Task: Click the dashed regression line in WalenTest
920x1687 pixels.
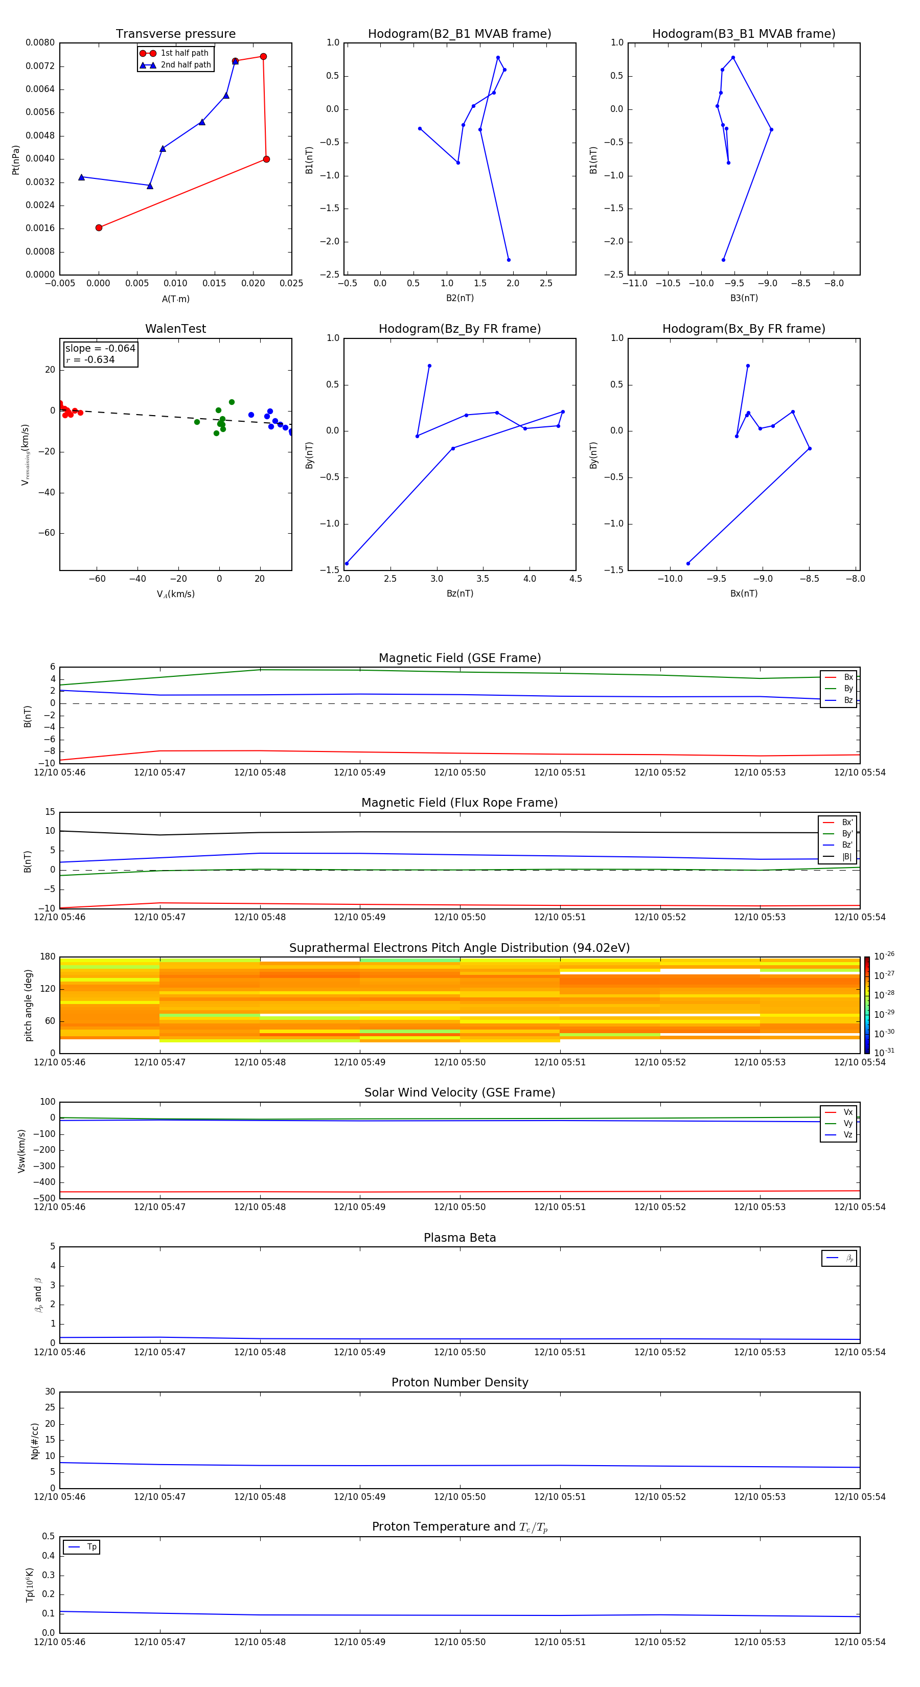Action: click(x=175, y=417)
